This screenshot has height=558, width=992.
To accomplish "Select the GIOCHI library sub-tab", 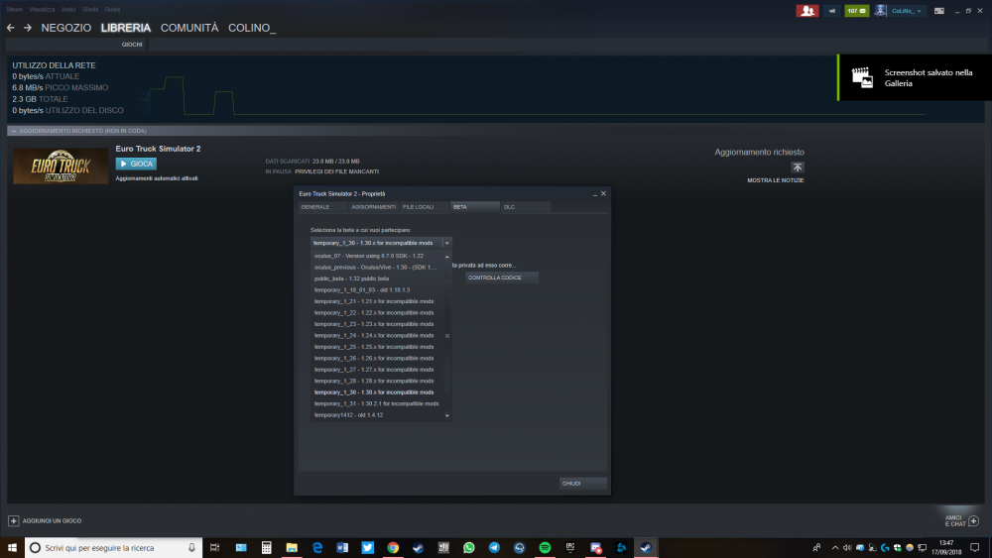I will pyautogui.click(x=132, y=45).
